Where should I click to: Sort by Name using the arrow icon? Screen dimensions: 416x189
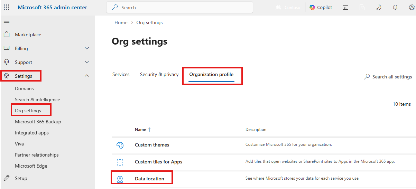(149, 130)
